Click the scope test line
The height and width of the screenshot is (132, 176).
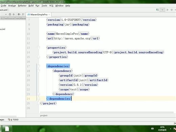click(x=74, y=89)
